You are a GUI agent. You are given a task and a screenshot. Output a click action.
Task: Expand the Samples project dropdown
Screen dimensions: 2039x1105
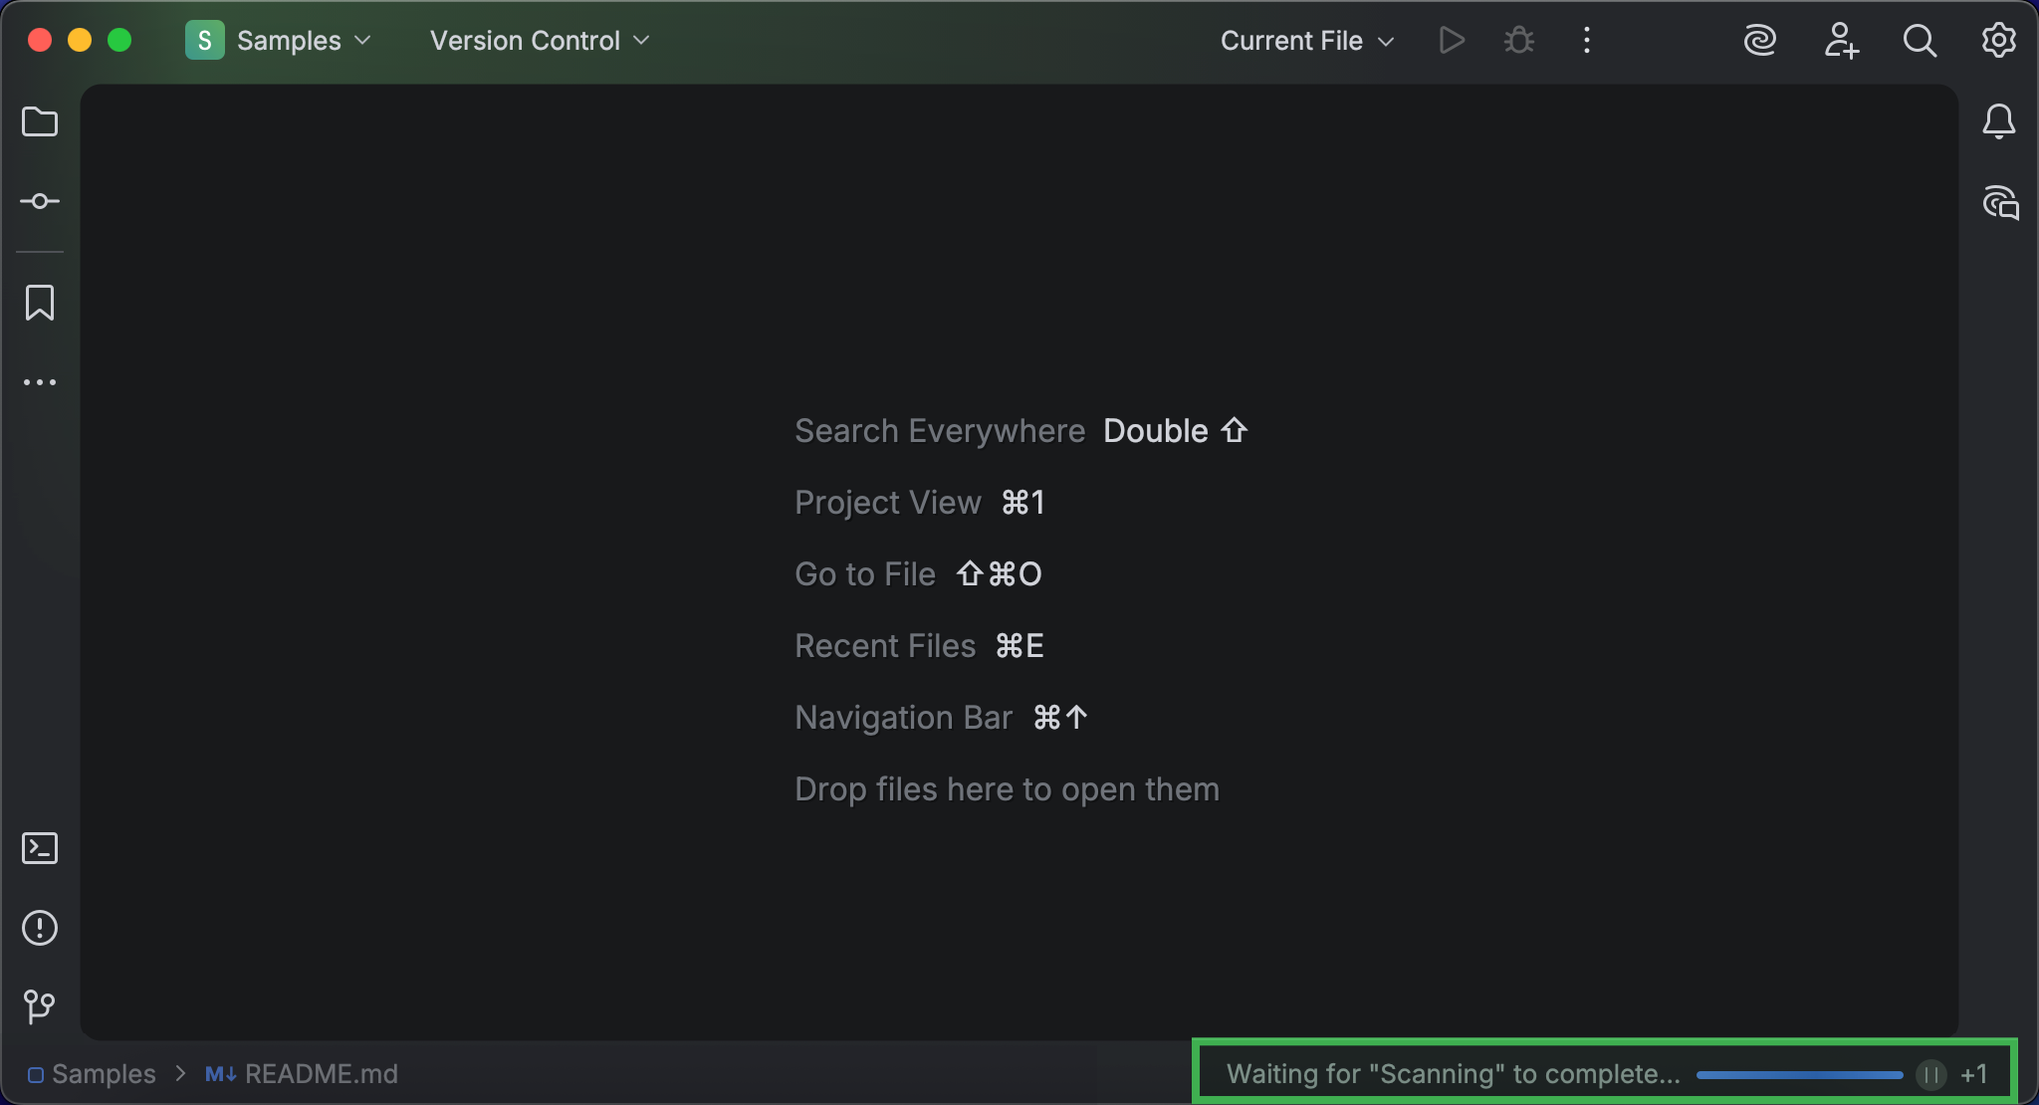coord(279,41)
